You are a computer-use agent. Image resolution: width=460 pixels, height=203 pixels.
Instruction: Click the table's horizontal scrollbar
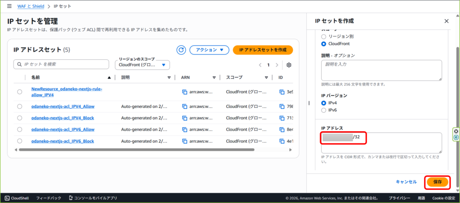[135, 150]
